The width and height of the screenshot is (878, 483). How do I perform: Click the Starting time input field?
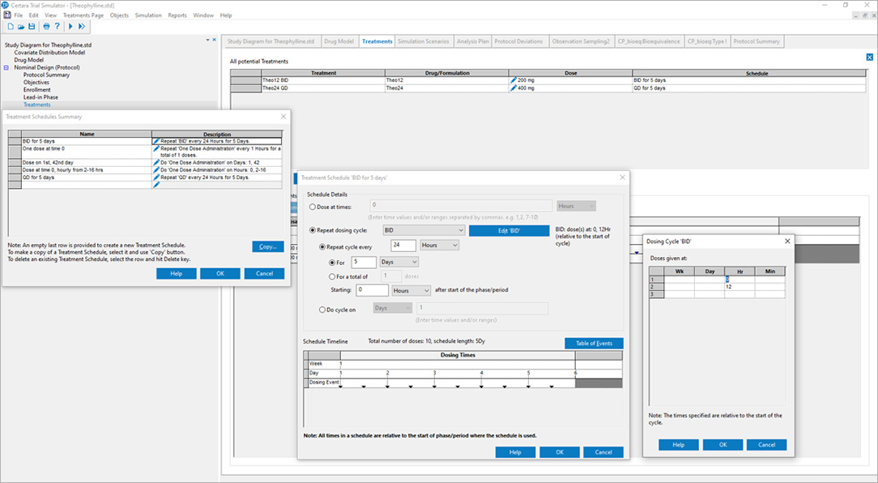[x=372, y=290]
